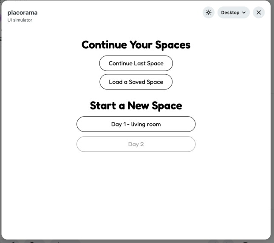
Task: Click Load a Saved Space
Action: coord(136,82)
